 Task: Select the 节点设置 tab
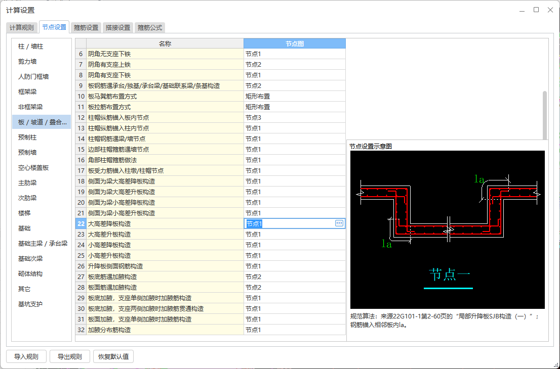(x=54, y=27)
